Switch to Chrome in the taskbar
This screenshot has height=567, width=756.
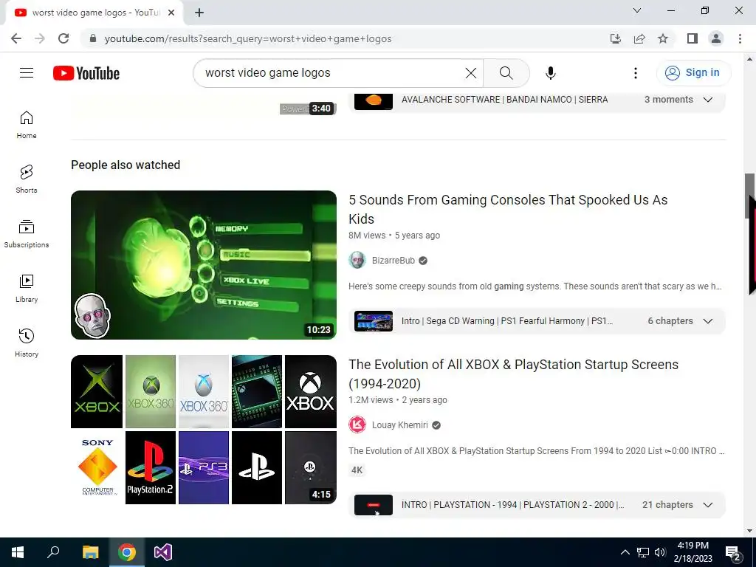tap(127, 552)
